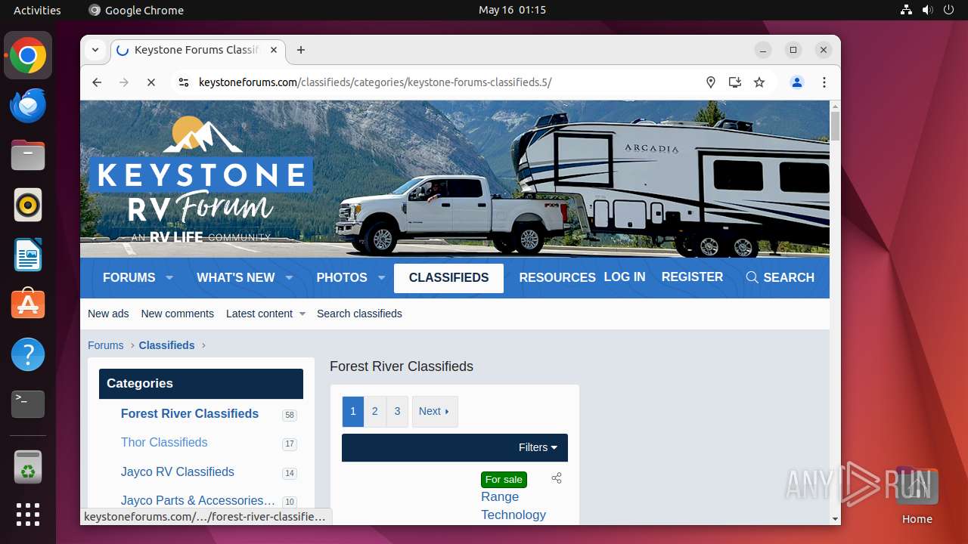Expand the FORUMS menu dropdown arrow
Viewport: 968px width, 544px height.
(169, 278)
